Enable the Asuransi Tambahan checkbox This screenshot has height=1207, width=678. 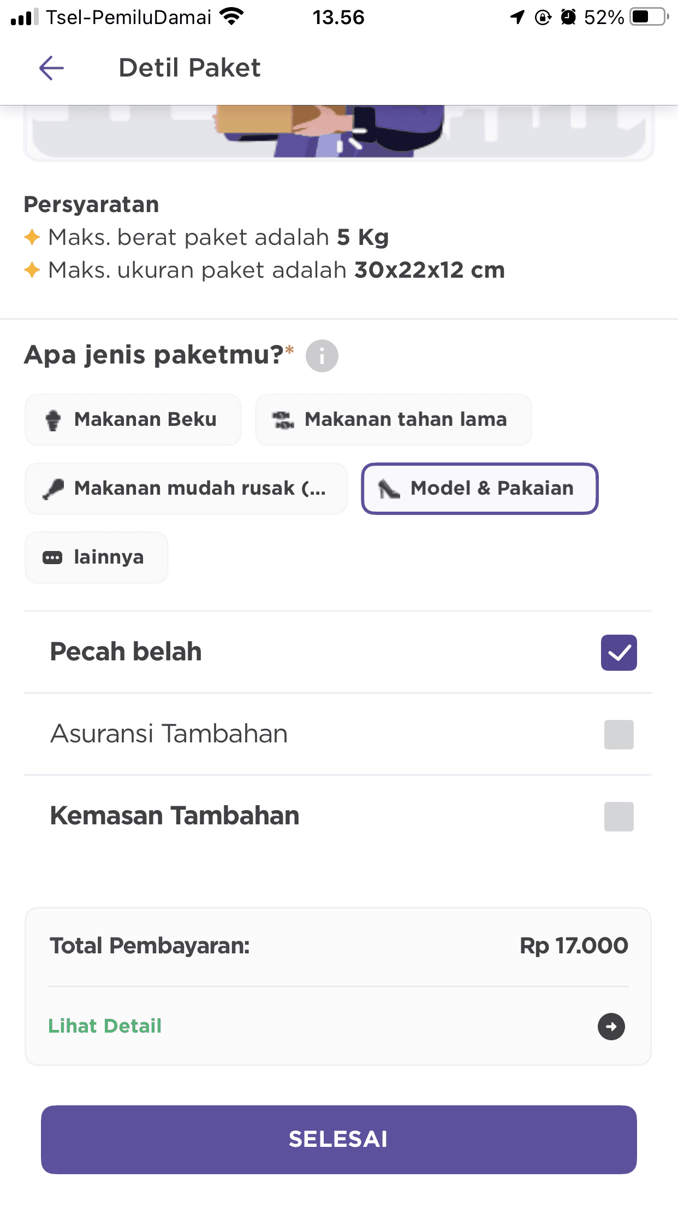[x=618, y=734]
